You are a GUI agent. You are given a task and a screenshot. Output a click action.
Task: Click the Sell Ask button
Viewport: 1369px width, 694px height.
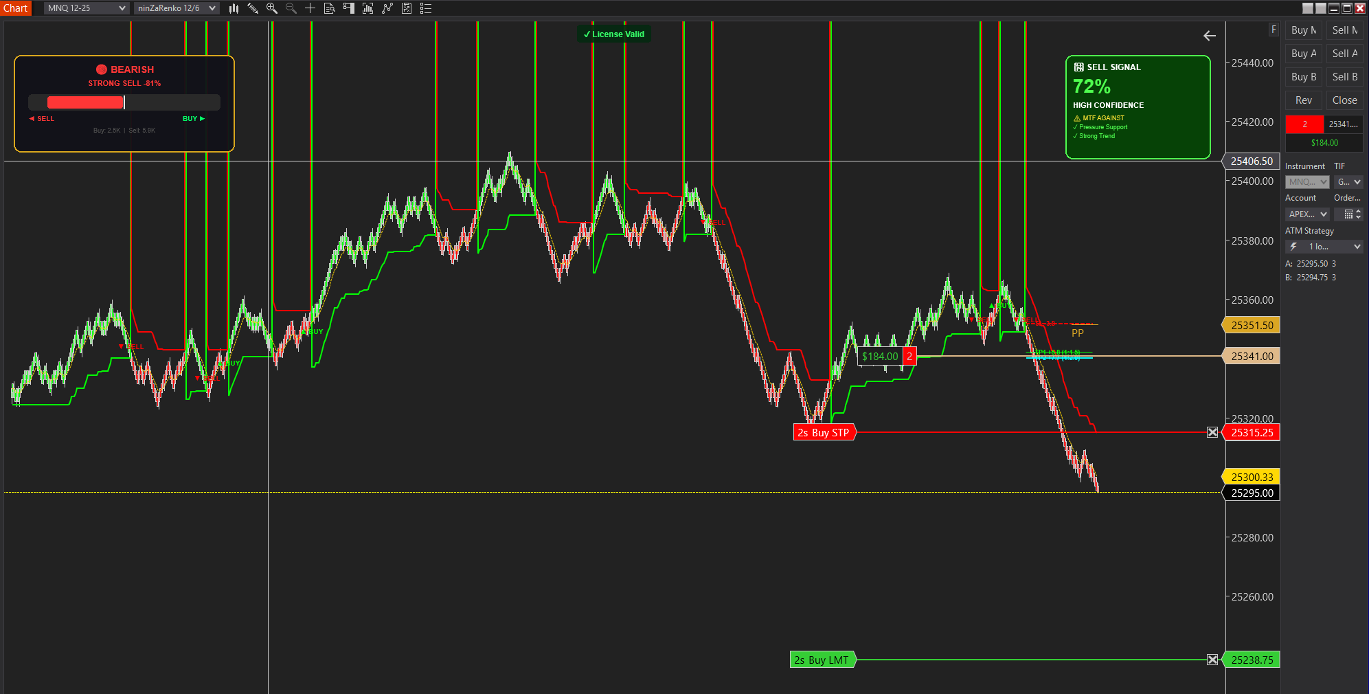pyautogui.click(x=1344, y=54)
